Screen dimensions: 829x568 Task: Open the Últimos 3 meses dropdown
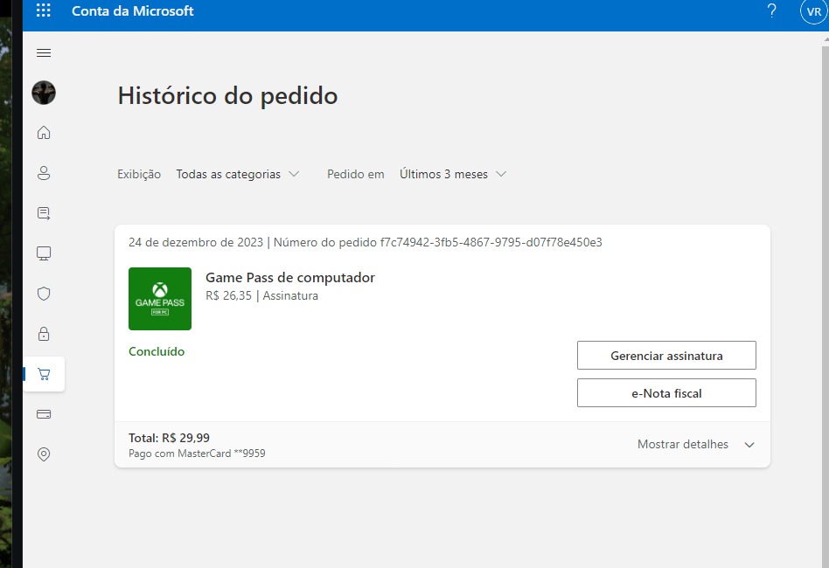click(452, 174)
